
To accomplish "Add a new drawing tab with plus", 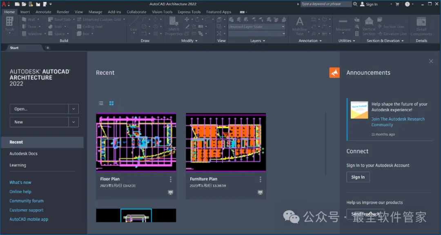I will (47, 48).
